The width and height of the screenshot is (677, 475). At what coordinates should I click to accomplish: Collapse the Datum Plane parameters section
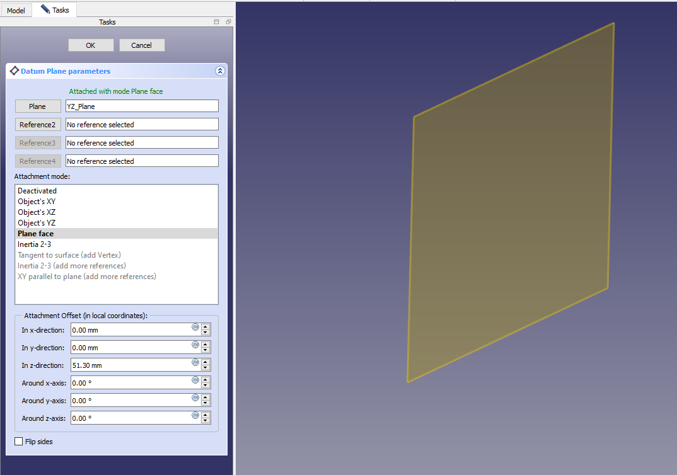(219, 71)
